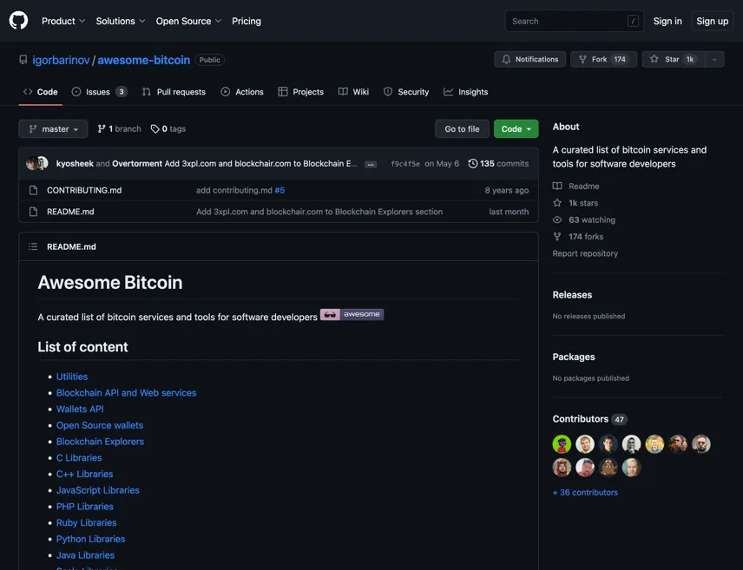Open the first green contributor avatar
Screen dimensions: 743x570
point(562,444)
